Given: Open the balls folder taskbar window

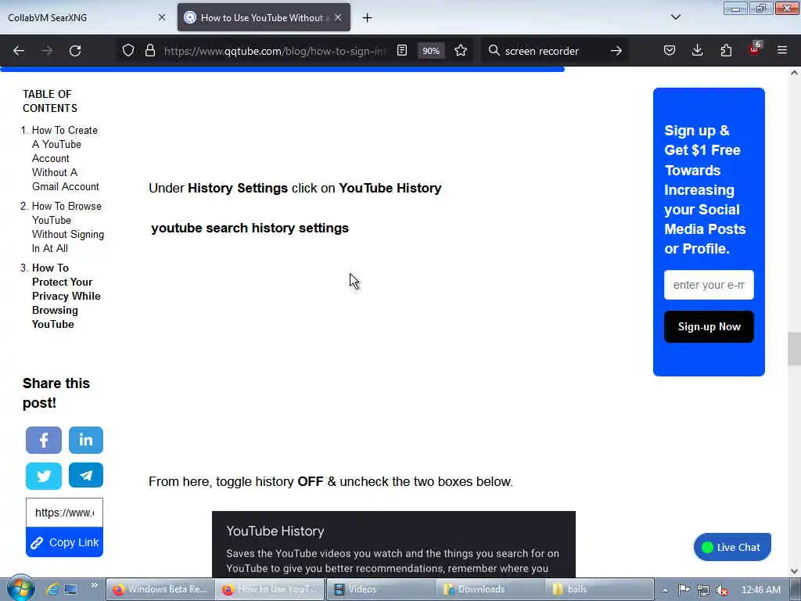Looking at the screenshot, I should click(600, 589).
